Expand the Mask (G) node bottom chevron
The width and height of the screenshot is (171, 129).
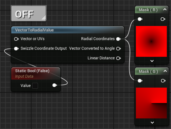tap(152, 123)
